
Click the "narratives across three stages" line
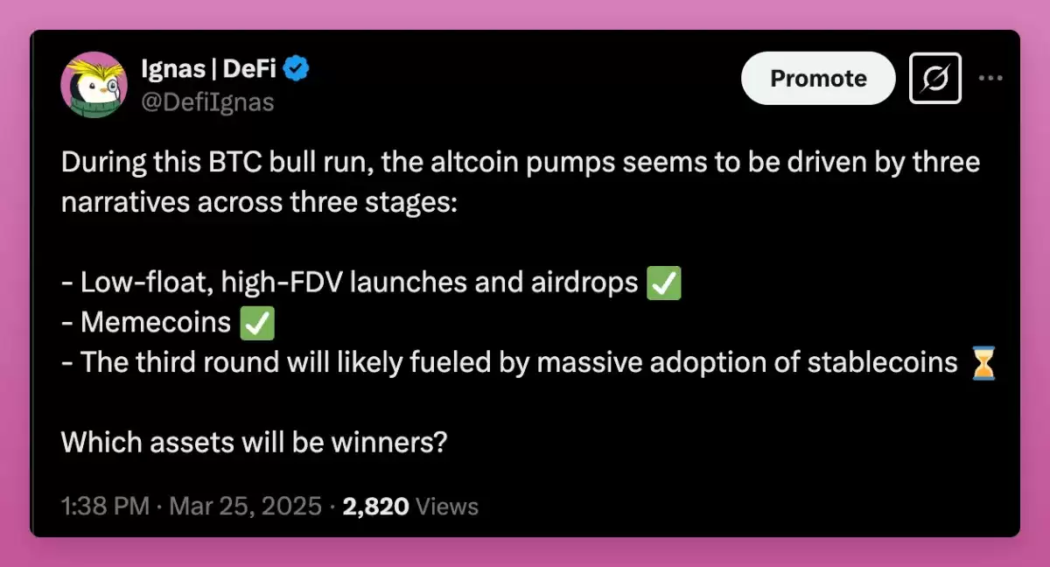[258, 203]
